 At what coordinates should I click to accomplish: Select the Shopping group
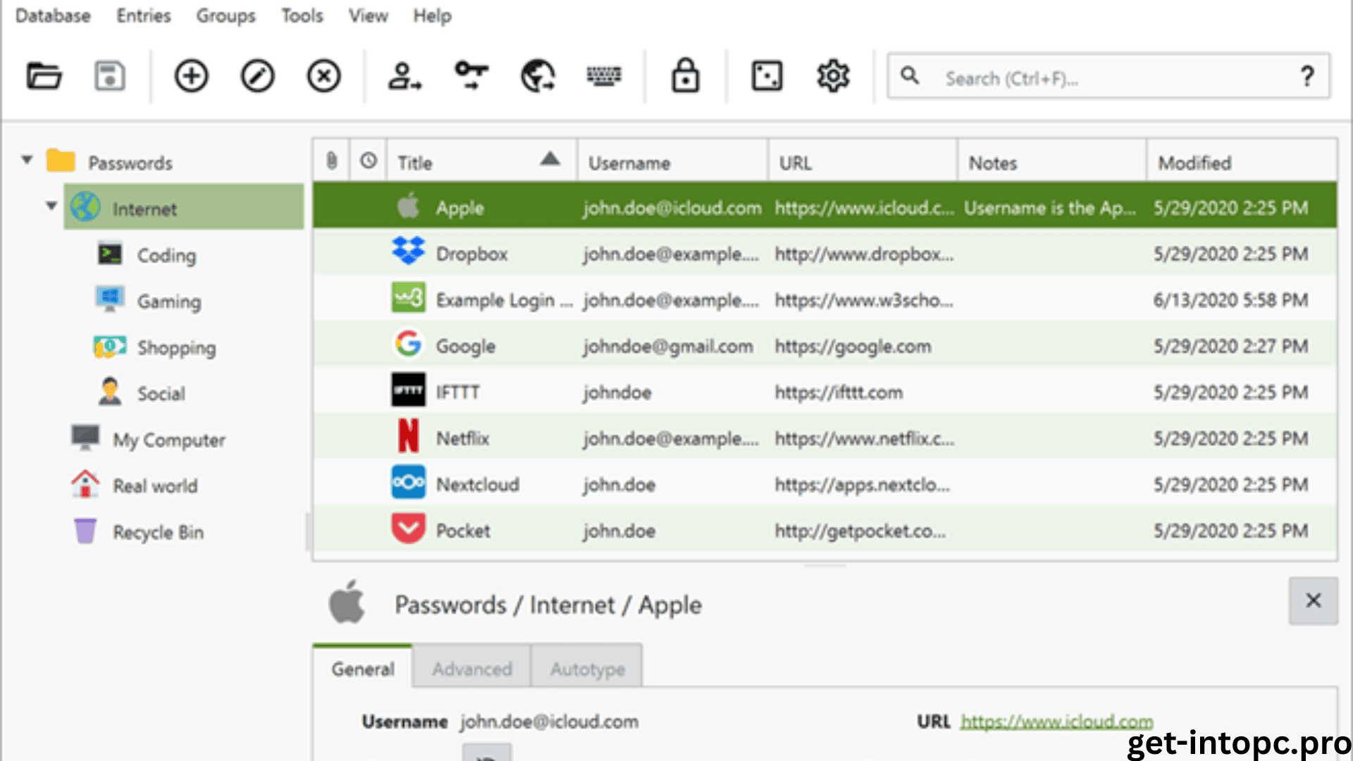176,347
